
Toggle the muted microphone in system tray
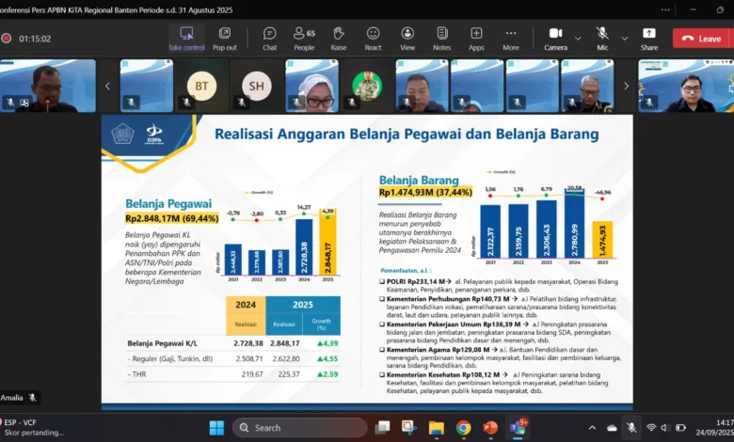(630, 428)
